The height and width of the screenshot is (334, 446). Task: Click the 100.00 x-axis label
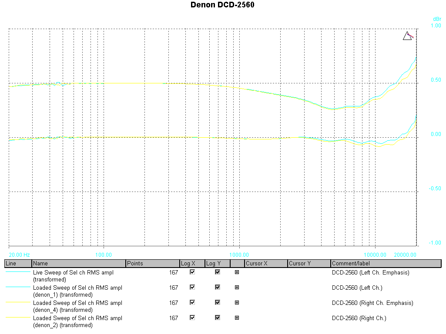104,255
